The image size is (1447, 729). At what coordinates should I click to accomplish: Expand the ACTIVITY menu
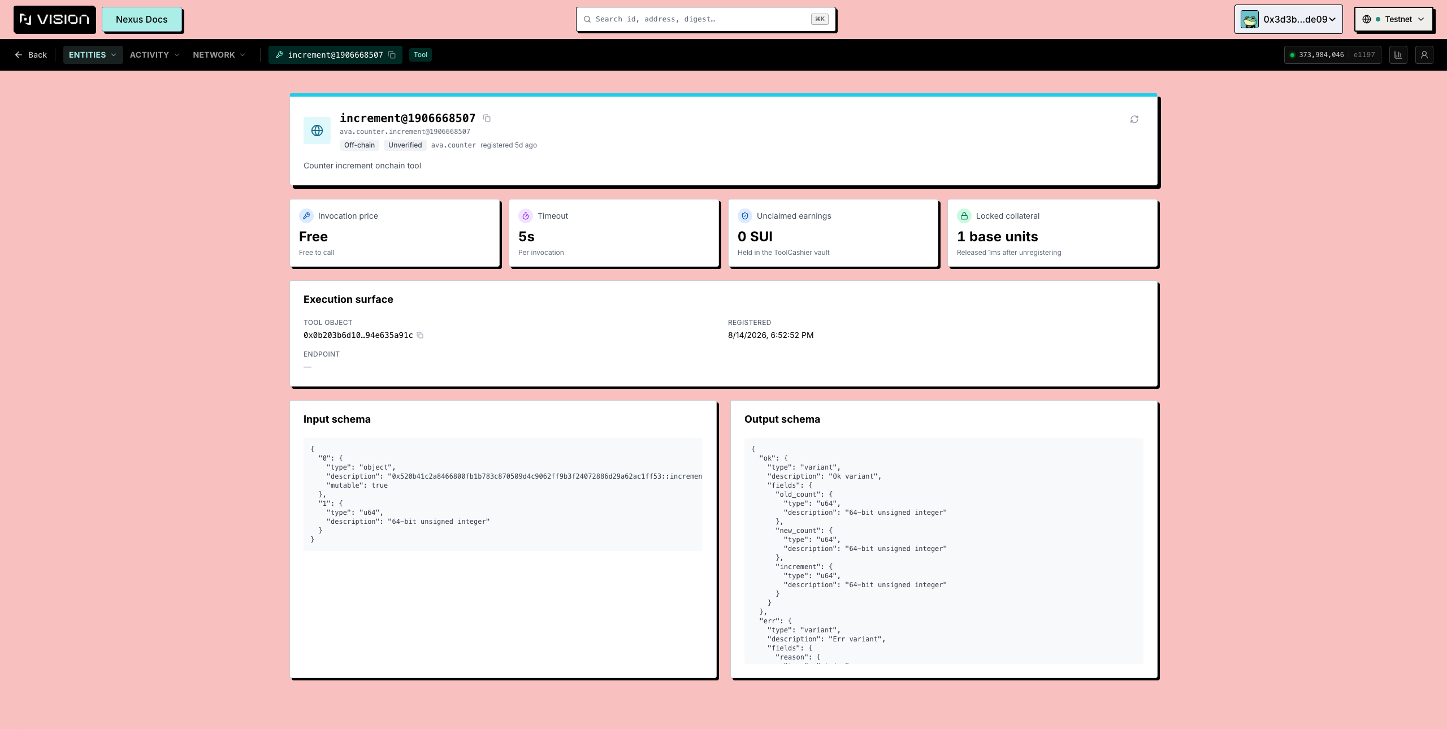point(154,55)
